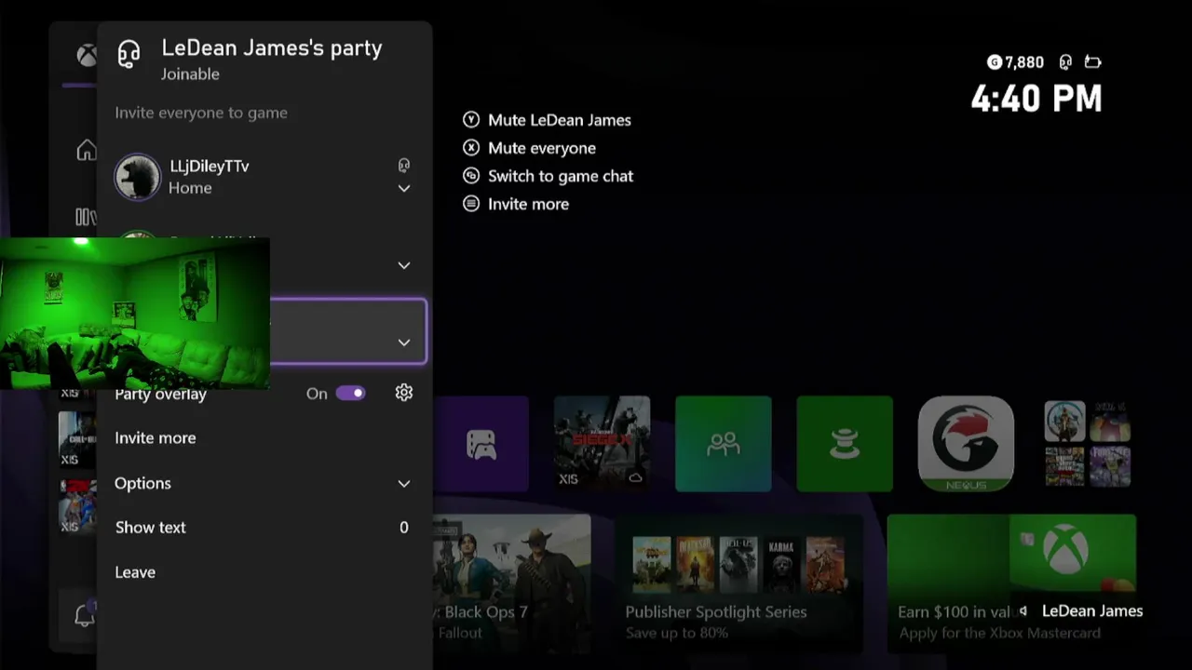Screen dimensions: 1192x670
Task: Click the 4:40 PM clock
Action: pyautogui.click(x=1036, y=99)
